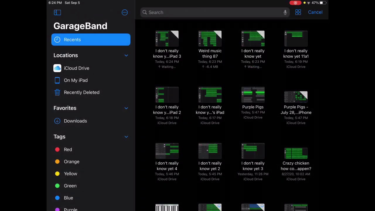Select the Blue tag color dot
The image size is (375, 211).
[57, 198]
